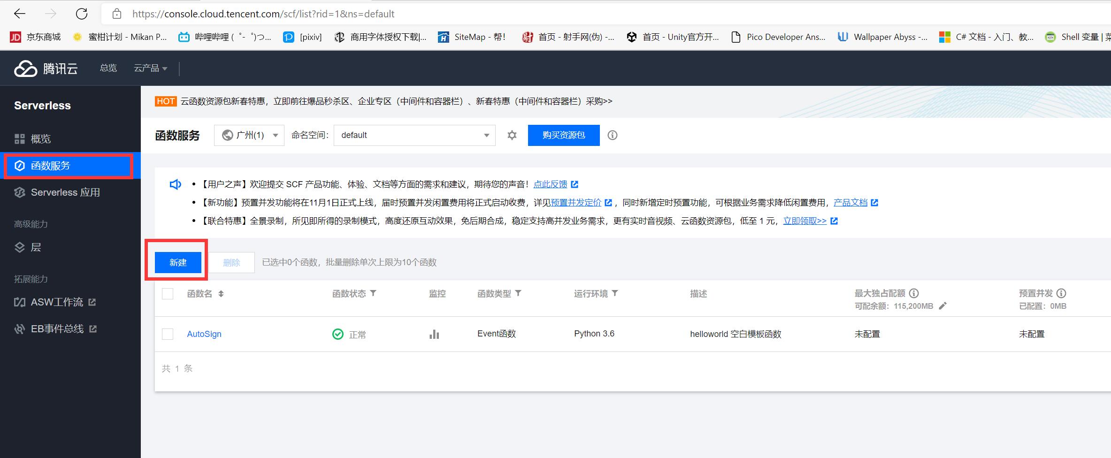
Task: Click the Event函数 type cell
Action: click(497, 334)
